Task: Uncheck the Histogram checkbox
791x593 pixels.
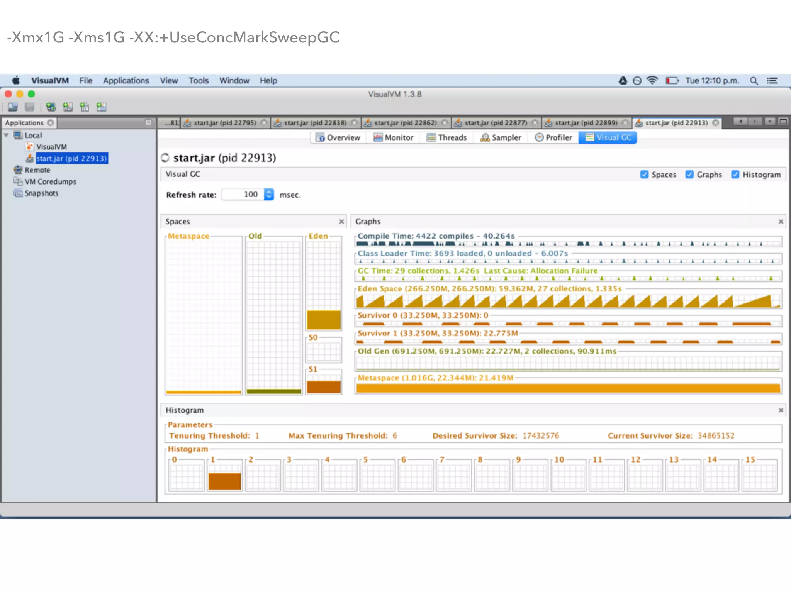Action: tap(735, 175)
